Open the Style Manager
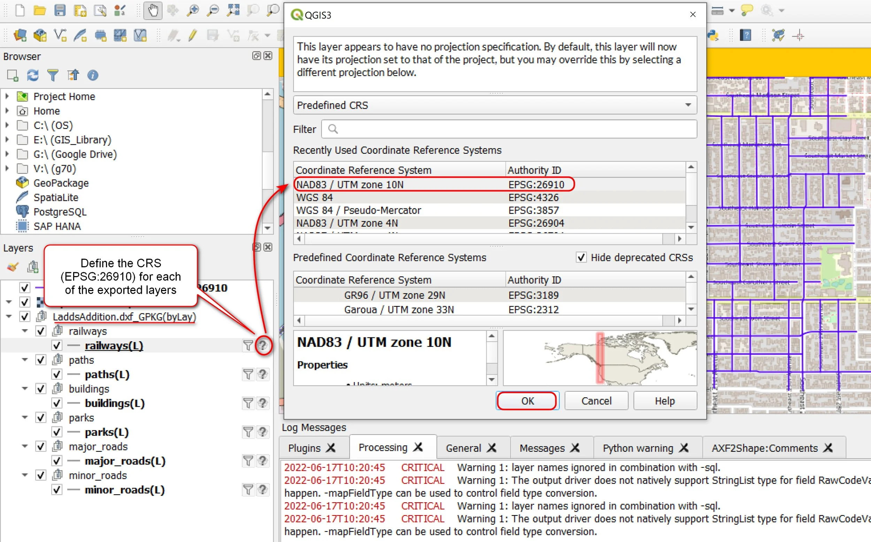 point(120,10)
